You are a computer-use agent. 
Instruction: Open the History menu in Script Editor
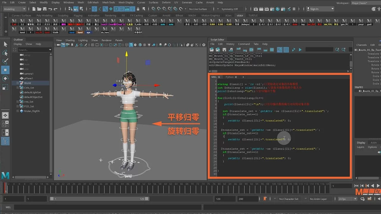tap(230, 44)
